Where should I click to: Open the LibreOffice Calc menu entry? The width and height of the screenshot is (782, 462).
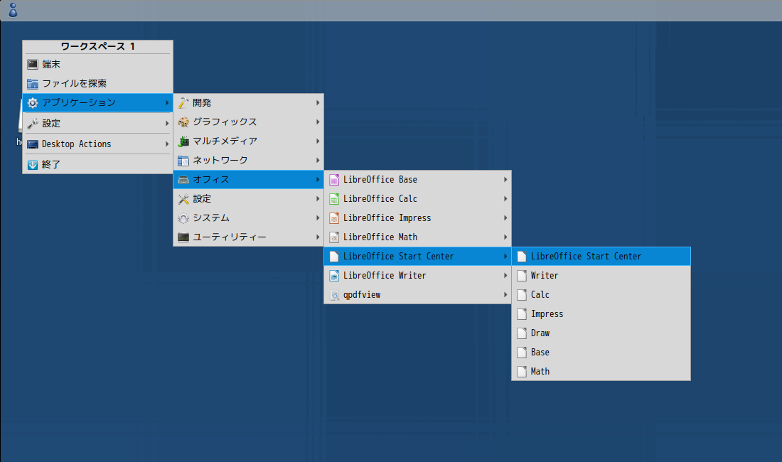[x=417, y=199]
